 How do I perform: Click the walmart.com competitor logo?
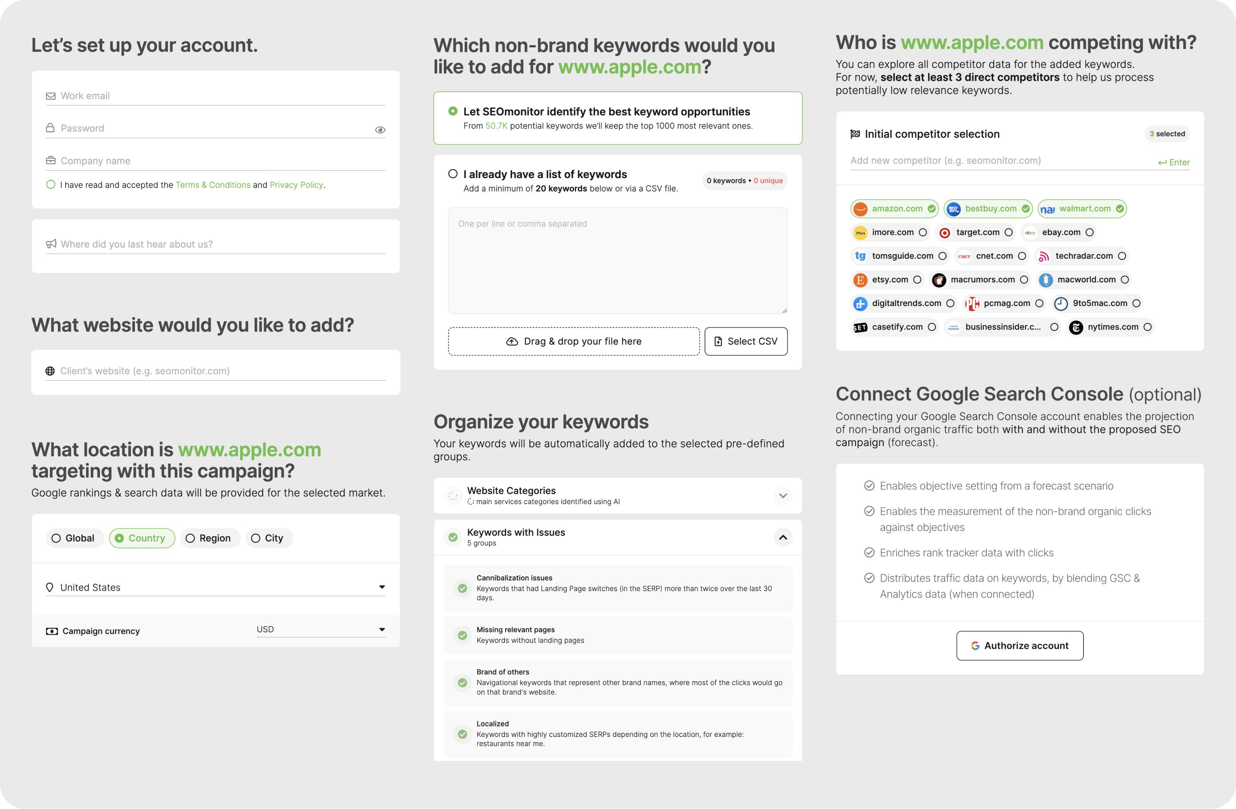(x=1047, y=209)
